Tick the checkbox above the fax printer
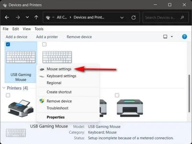The image size is (192, 144). click(x=8, y=95)
